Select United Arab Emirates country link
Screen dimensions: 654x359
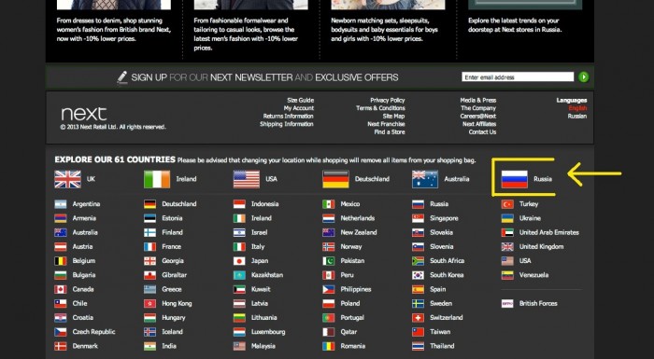(x=549, y=233)
